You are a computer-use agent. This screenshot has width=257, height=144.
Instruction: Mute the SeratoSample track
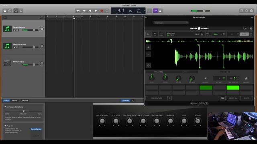tap(14, 30)
